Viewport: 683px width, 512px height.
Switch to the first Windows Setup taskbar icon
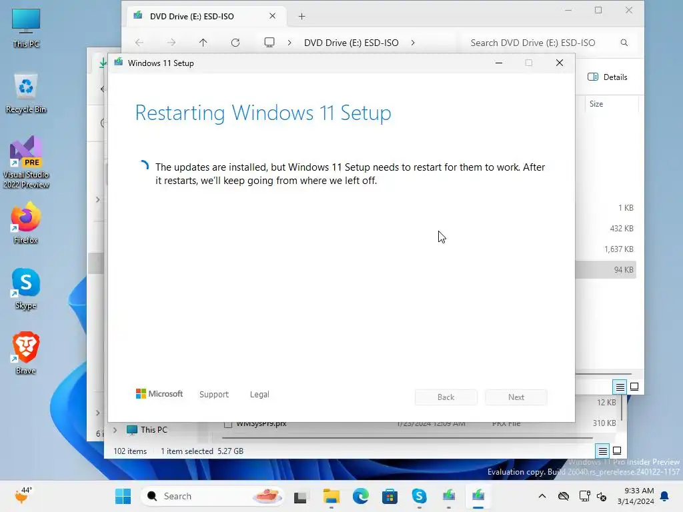(449, 496)
